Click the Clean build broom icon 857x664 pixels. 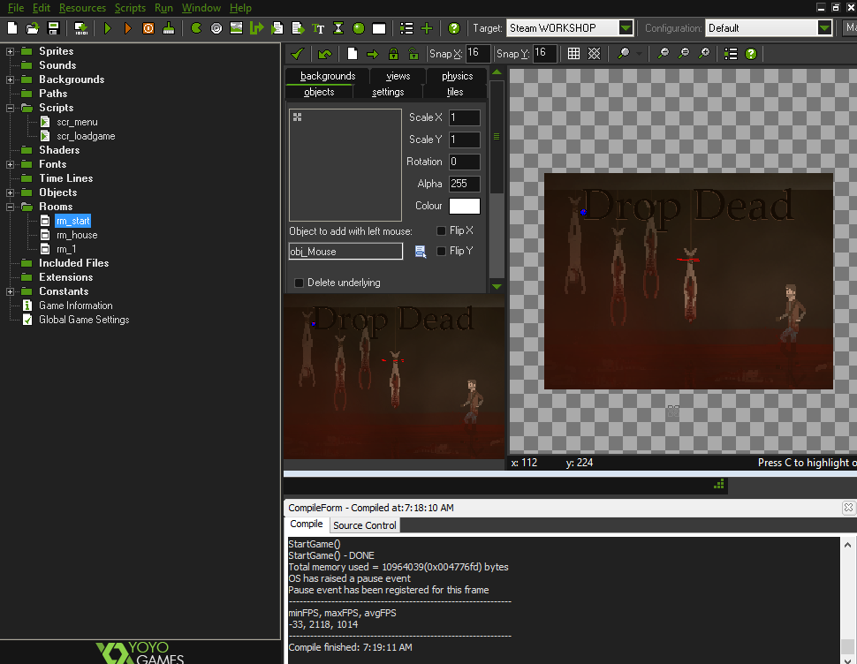tap(168, 28)
